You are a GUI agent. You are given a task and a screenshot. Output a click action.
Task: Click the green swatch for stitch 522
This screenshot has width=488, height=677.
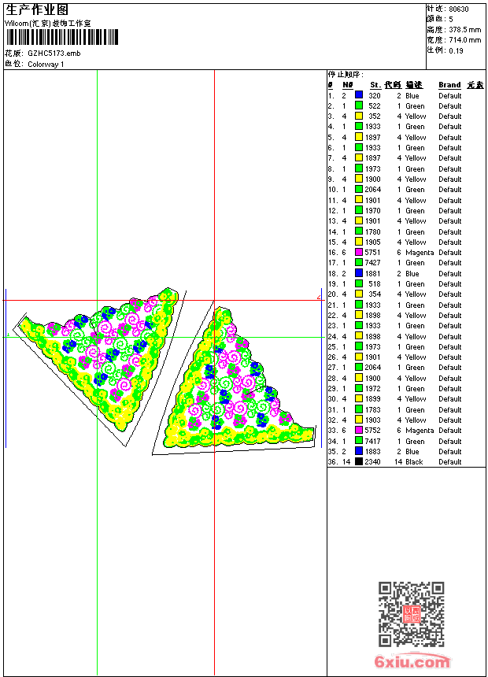[359, 105]
